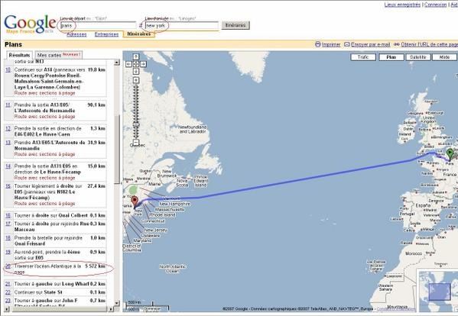Open direction step number 15
458x316 pixels.
click(x=8, y=186)
